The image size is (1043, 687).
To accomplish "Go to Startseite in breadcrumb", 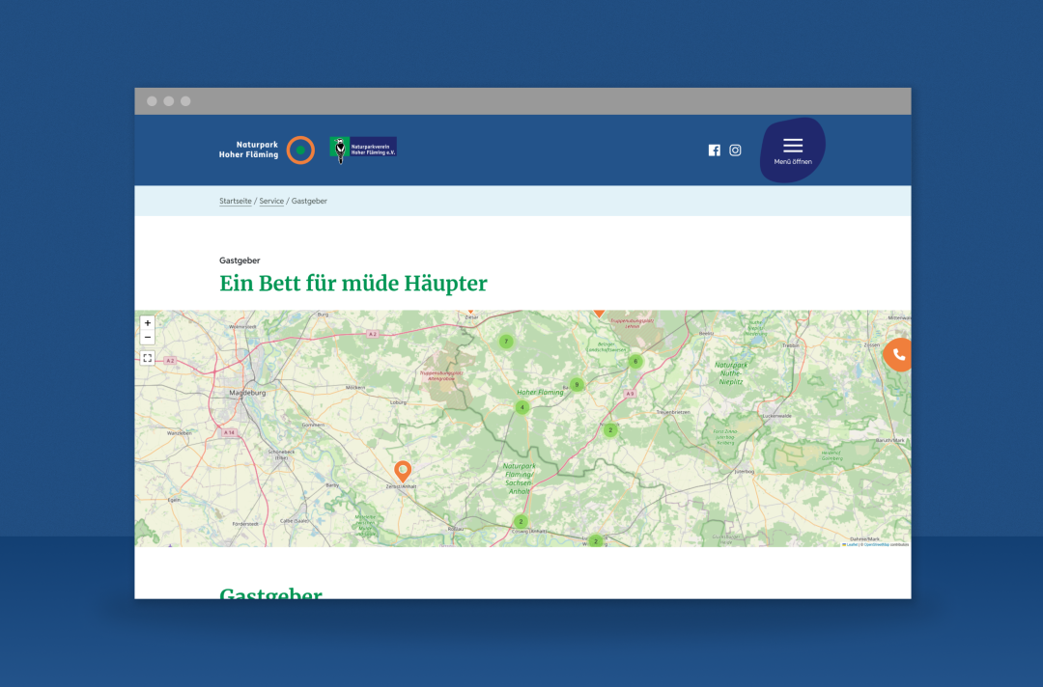I will tap(236, 201).
